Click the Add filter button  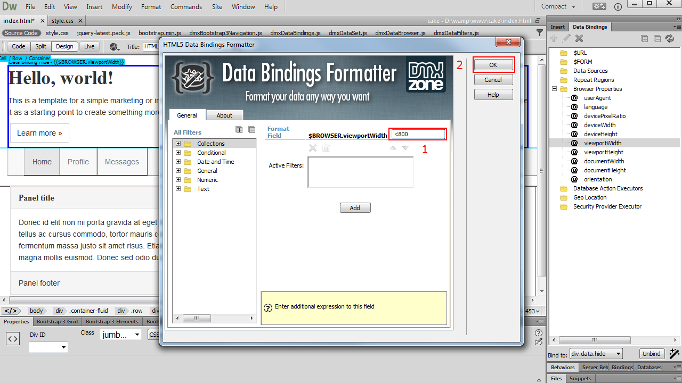355,208
